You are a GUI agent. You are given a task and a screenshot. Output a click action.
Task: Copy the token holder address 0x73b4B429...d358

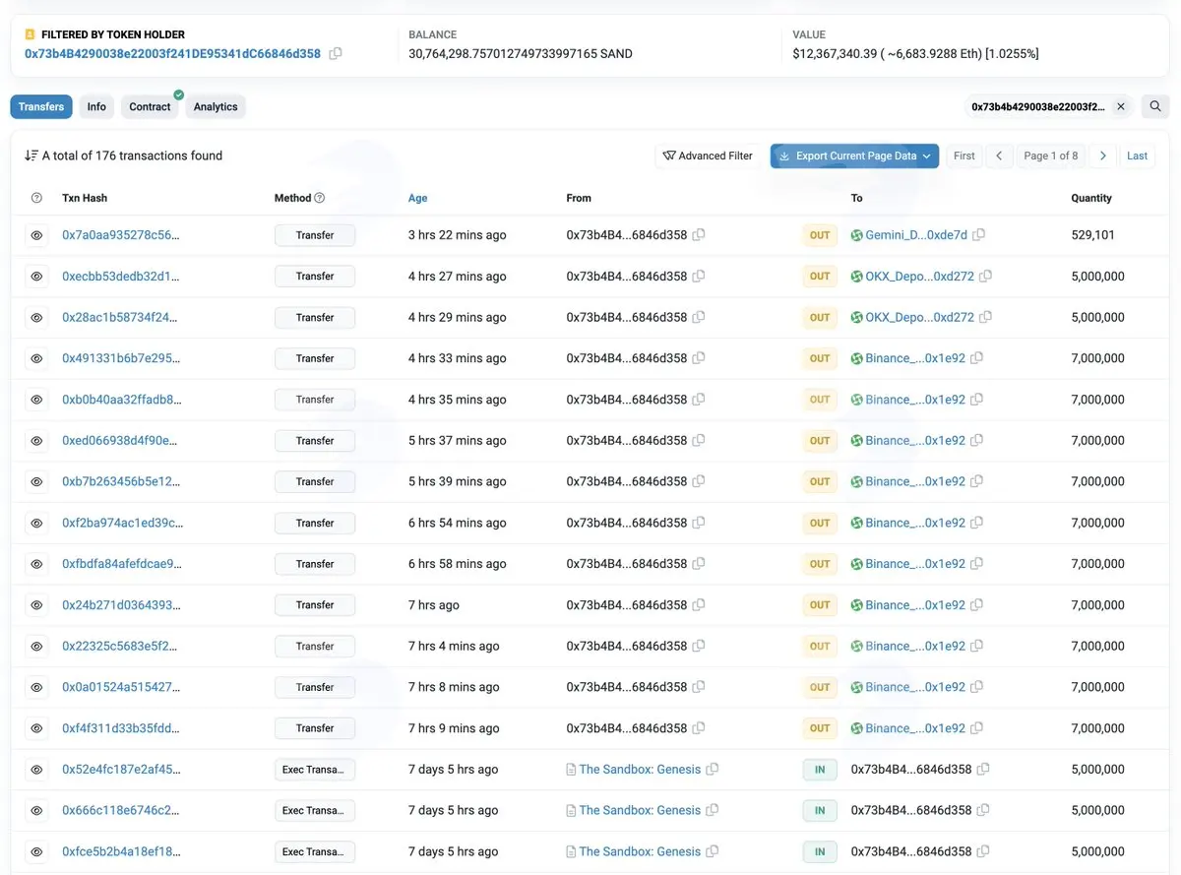point(336,54)
